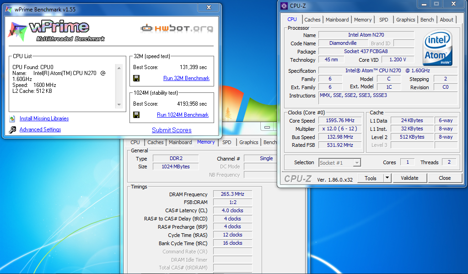The image size is (468, 274).
Task: Click the 'MMX, SSE, SSE2, SSE3, SSSE3' instructions field
Action: click(x=388, y=98)
